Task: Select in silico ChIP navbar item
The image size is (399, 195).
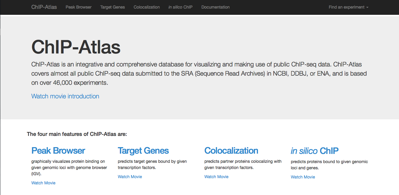Action: [180, 7]
